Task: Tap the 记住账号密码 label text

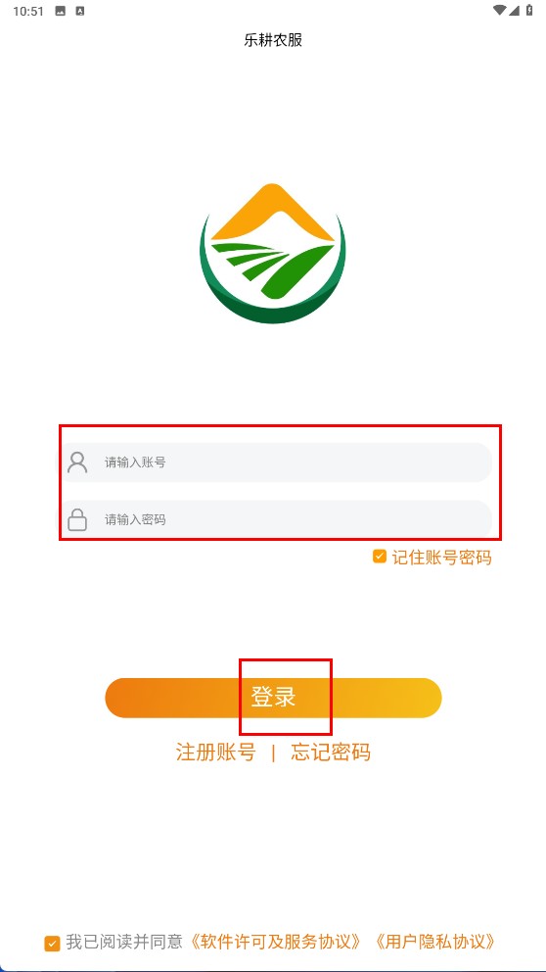Action: 442,558
